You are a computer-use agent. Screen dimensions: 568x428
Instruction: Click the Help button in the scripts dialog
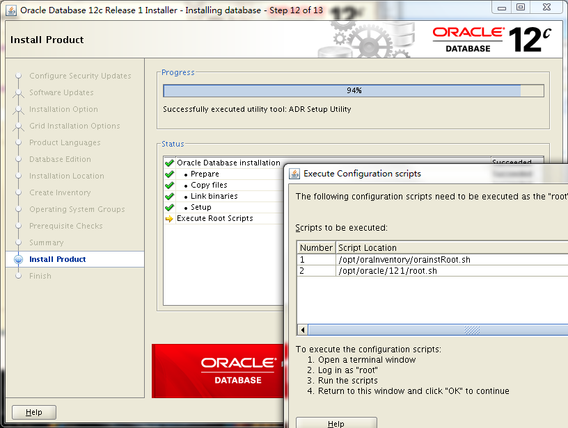[x=337, y=423]
